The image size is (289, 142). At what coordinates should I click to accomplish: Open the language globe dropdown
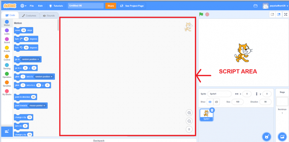23,6
